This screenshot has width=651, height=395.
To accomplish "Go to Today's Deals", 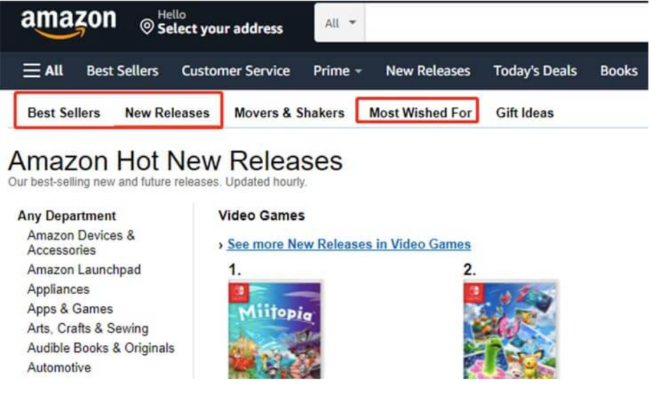I will pos(535,70).
